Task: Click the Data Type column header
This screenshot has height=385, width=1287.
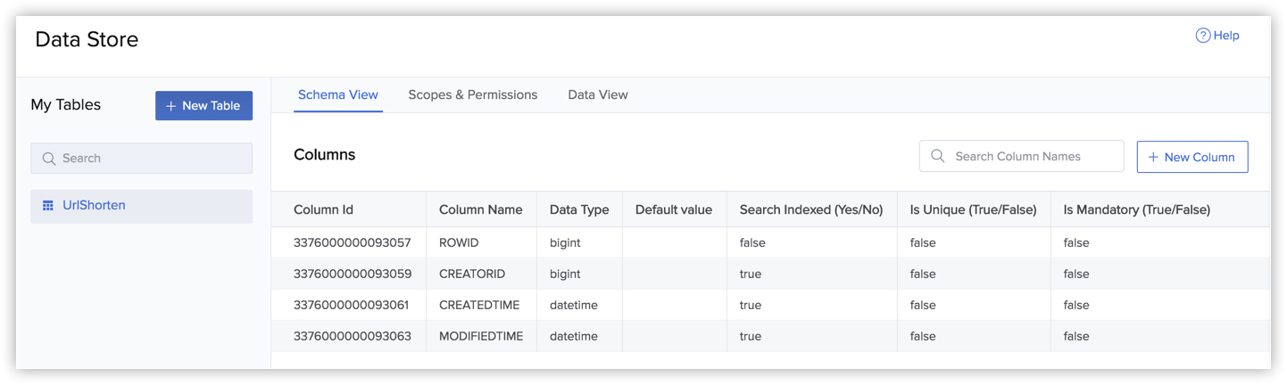Action: point(579,209)
